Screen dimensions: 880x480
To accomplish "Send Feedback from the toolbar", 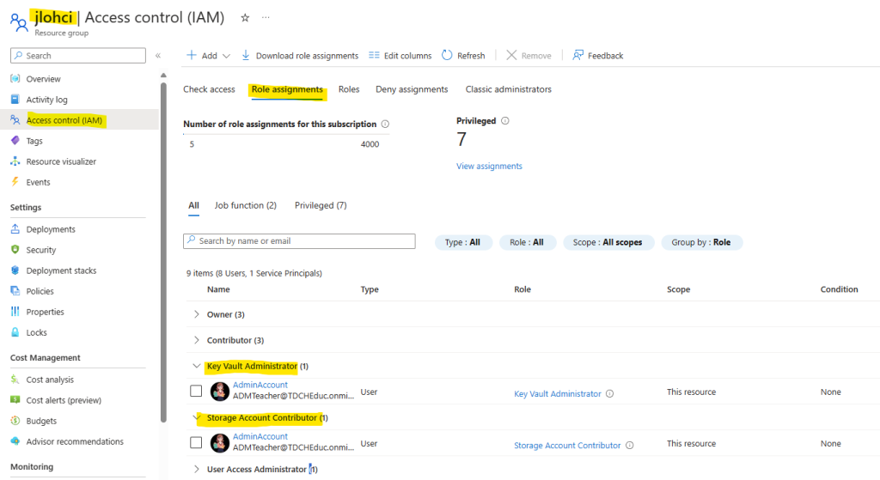I will pyautogui.click(x=598, y=56).
